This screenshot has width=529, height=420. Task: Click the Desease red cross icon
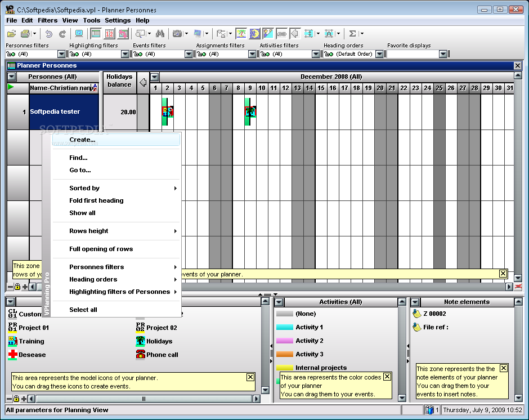pos(12,355)
